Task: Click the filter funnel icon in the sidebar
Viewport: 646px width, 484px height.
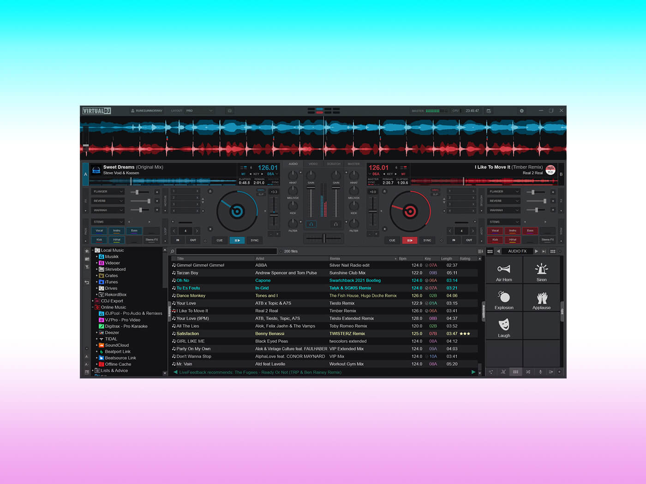Action: point(87,267)
